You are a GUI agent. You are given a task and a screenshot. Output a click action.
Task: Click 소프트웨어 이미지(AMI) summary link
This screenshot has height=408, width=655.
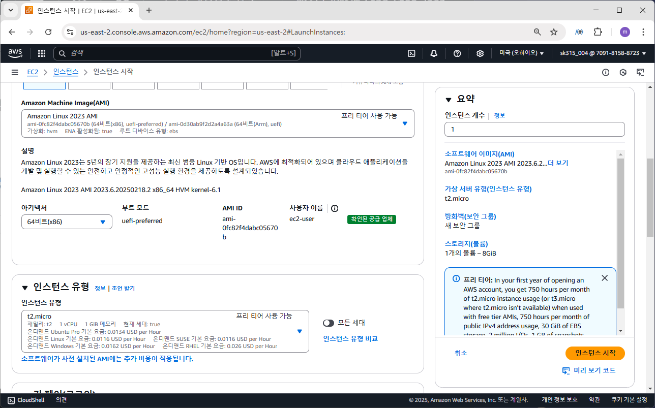(x=480, y=154)
